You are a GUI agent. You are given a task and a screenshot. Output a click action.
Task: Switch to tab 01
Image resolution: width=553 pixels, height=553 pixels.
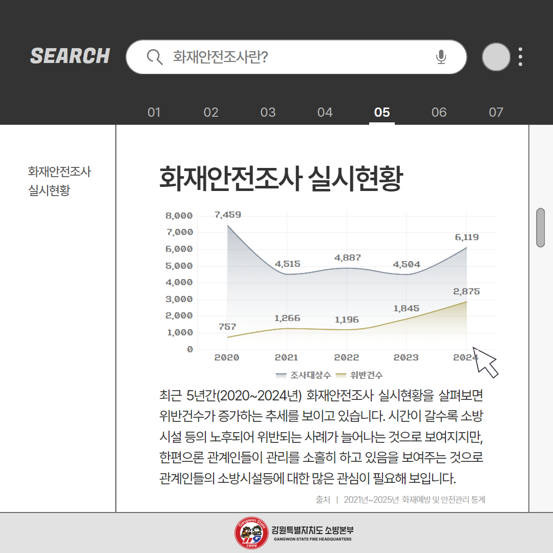tap(154, 112)
